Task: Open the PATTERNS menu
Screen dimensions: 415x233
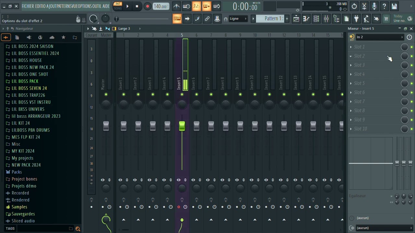Action: (64, 6)
